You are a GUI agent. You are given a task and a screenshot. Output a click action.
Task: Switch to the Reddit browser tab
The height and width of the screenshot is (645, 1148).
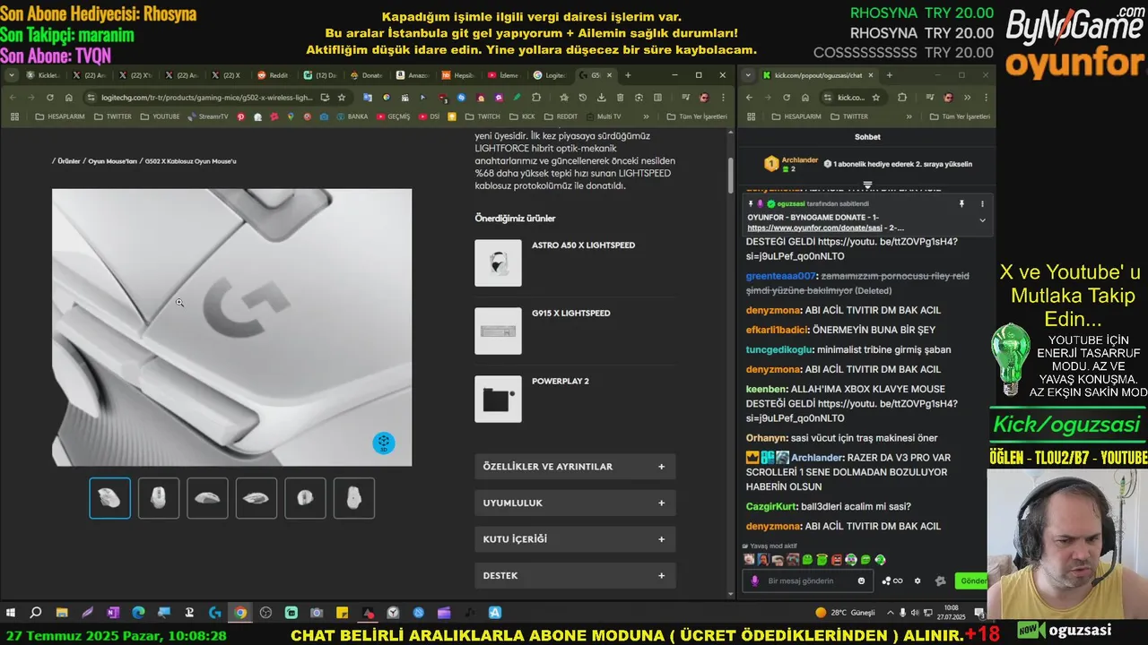(274, 75)
